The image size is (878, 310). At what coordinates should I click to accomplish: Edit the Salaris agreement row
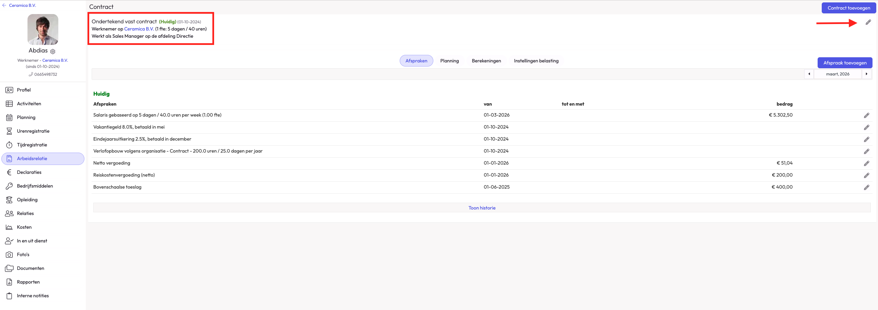866,116
